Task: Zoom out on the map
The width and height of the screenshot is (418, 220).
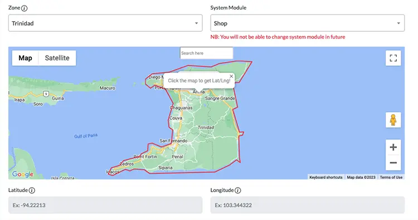Action: point(393,163)
